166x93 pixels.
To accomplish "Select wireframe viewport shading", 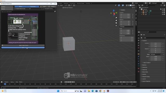I will [x=129, y=5].
